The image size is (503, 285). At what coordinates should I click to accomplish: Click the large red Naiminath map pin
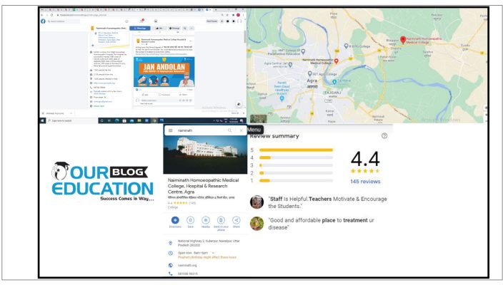click(x=403, y=40)
